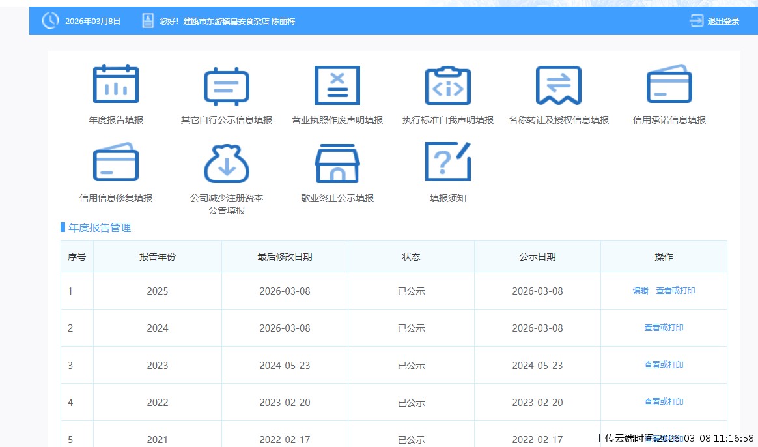The width and height of the screenshot is (758, 447).
Task: Open 营业执照作废声明填报 icon
Action: (337, 85)
